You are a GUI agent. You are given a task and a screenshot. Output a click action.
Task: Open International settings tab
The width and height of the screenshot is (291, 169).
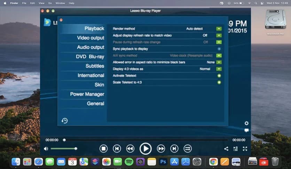click(x=83, y=75)
